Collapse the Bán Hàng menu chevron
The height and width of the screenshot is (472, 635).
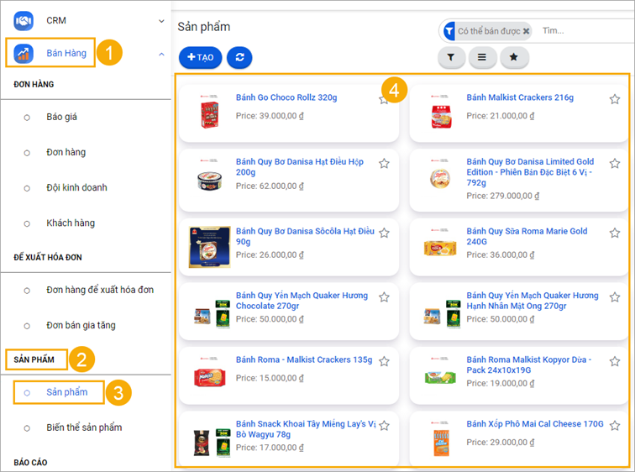tap(161, 54)
